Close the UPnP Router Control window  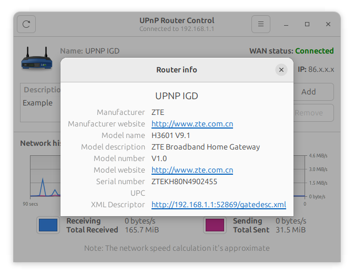click(328, 24)
